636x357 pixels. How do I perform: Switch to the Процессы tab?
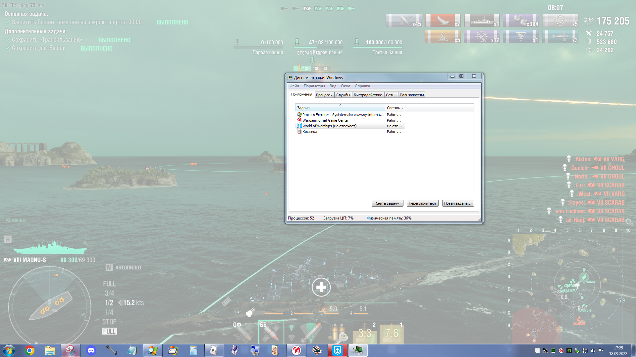tap(324, 95)
